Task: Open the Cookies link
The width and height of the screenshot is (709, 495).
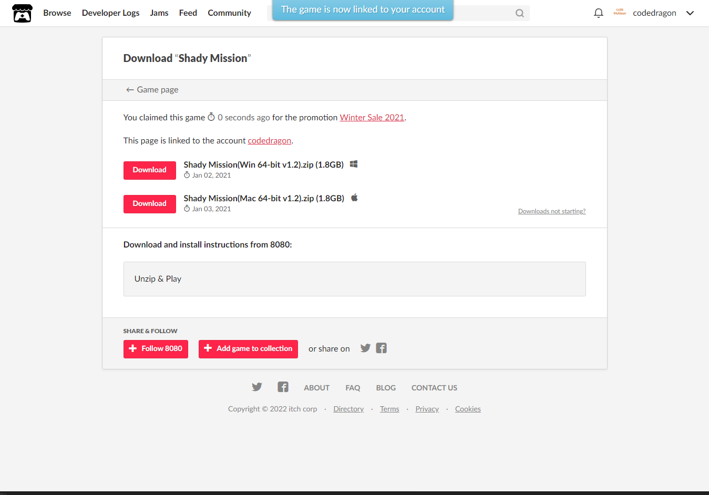Action: click(x=468, y=409)
